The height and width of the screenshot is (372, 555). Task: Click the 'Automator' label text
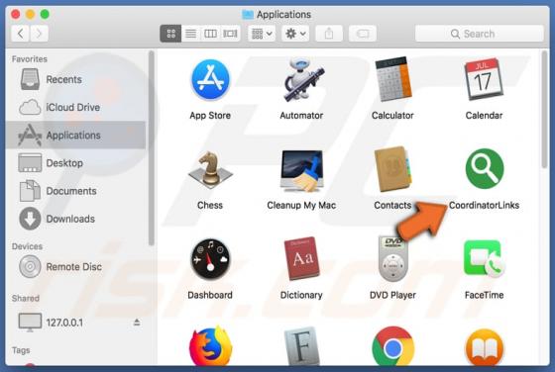(301, 116)
